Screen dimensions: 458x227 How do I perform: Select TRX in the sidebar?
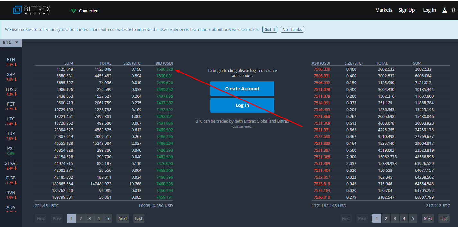(11, 136)
